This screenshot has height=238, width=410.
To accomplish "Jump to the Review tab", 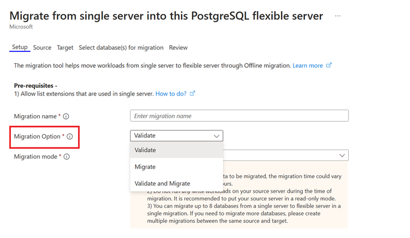I will point(178,47).
